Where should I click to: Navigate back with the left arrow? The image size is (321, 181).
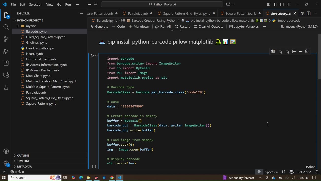pos(89,4)
